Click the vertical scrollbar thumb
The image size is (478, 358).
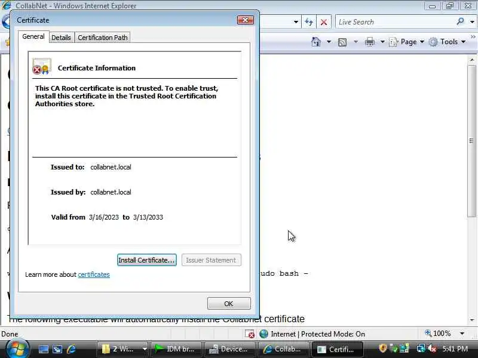(x=472, y=141)
